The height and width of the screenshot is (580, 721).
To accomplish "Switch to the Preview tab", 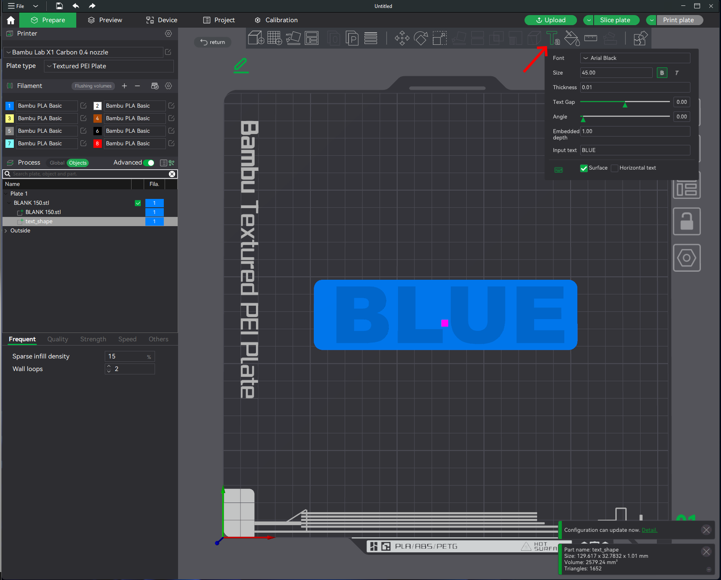I will pyautogui.click(x=105, y=20).
